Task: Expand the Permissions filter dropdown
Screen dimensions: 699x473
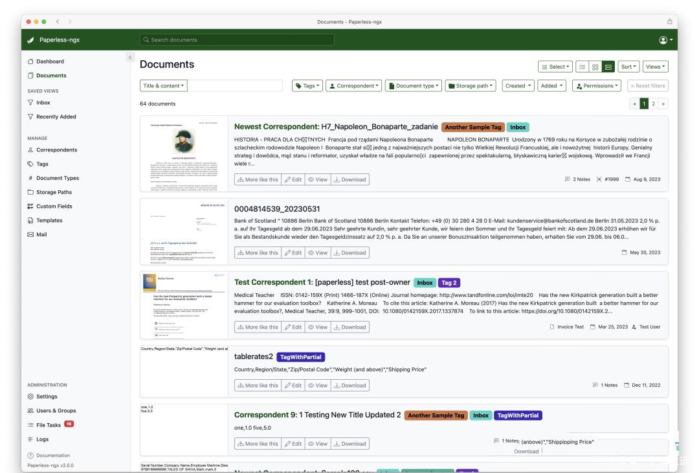Action: pos(597,85)
